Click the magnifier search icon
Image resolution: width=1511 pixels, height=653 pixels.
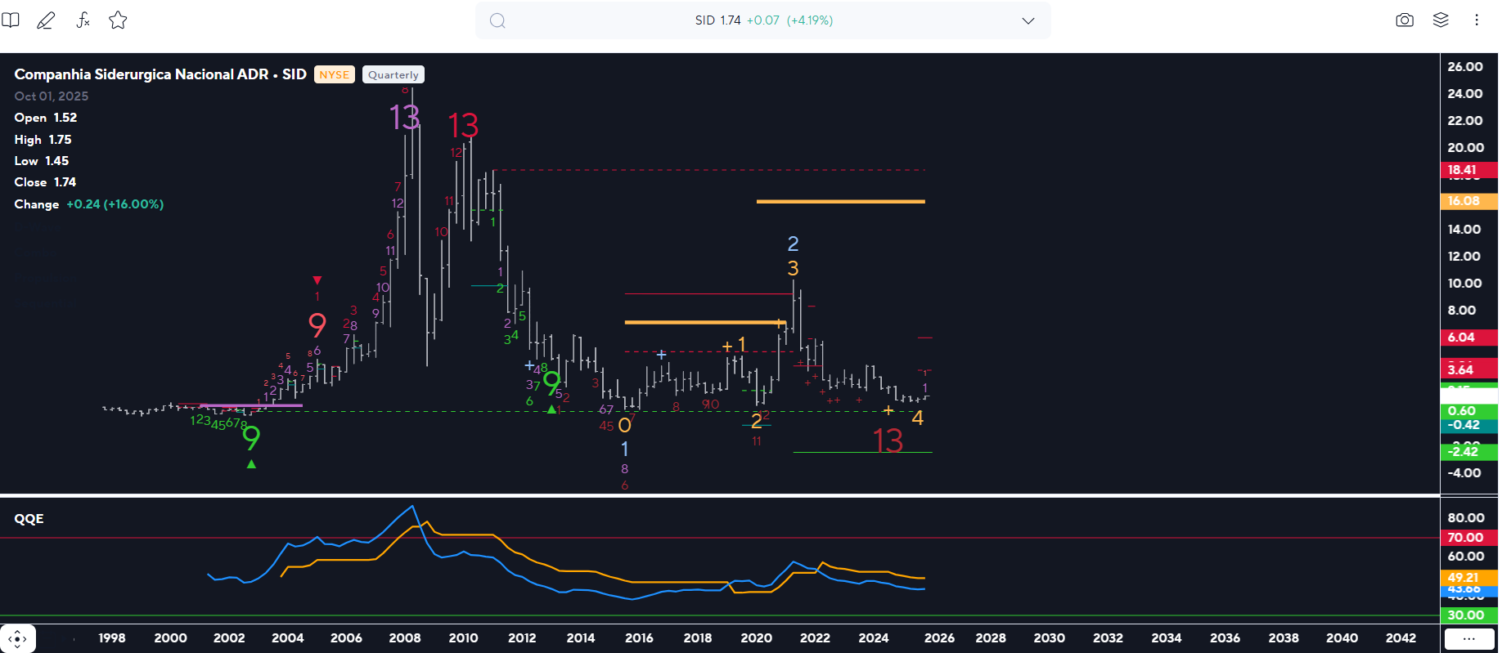(x=497, y=20)
